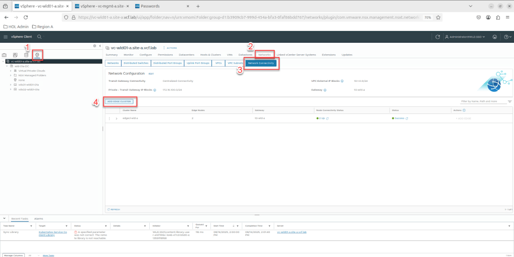The height and width of the screenshot is (257, 514).
Task: Open the Kubernetes Service Content Library link
Action: (x=52, y=233)
